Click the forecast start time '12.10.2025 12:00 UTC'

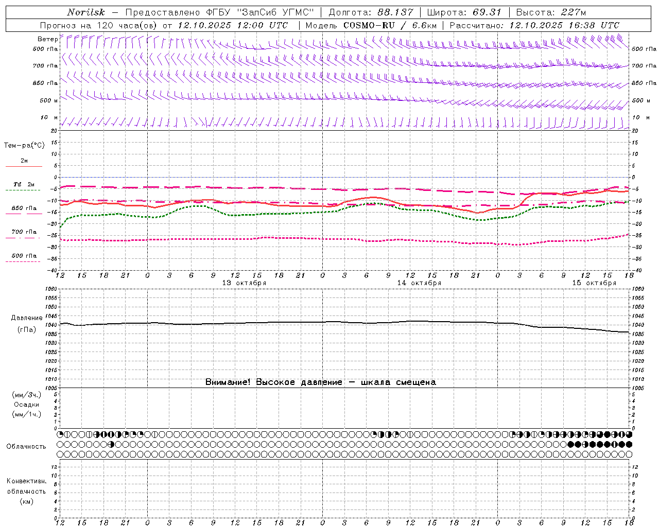[x=233, y=25]
